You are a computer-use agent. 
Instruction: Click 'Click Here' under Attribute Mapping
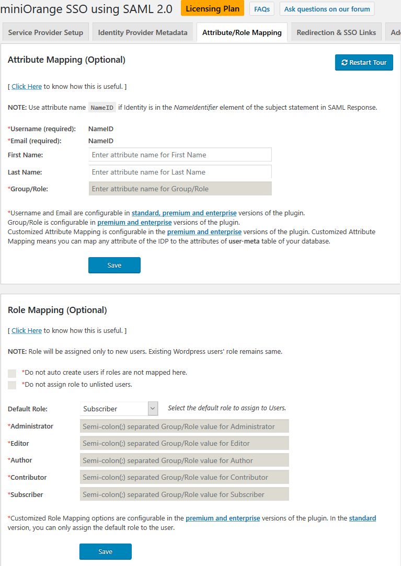[x=26, y=86]
